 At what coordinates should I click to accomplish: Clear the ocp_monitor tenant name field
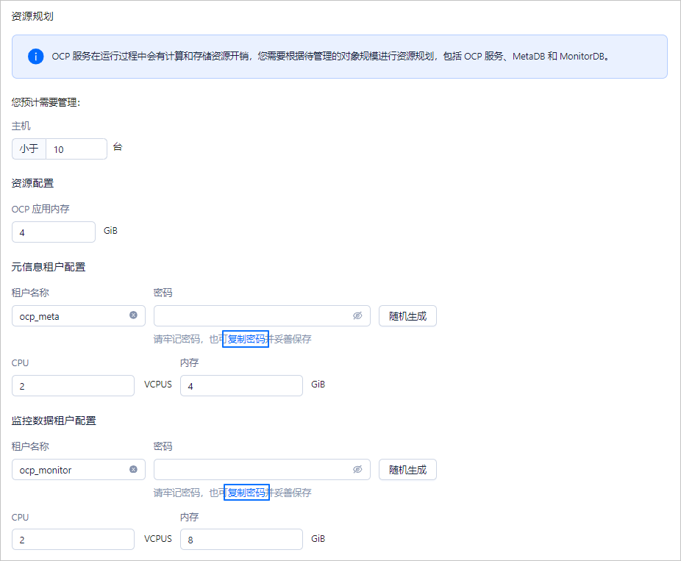tap(133, 469)
